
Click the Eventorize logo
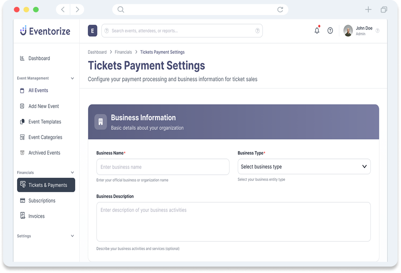point(45,31)
